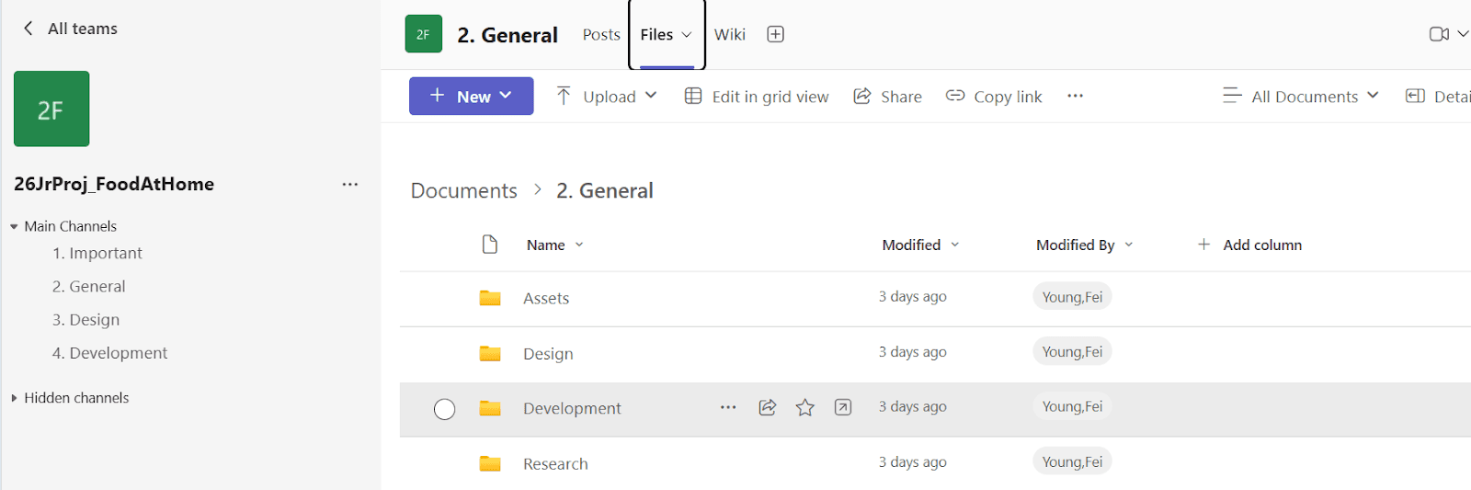Open the 3. Design channel
This screenshot has width=1471, height=490.
86,320
